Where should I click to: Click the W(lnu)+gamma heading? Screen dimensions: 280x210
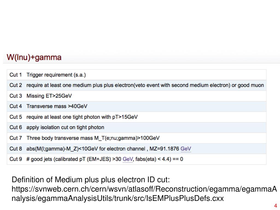click(x=34, y=57)
